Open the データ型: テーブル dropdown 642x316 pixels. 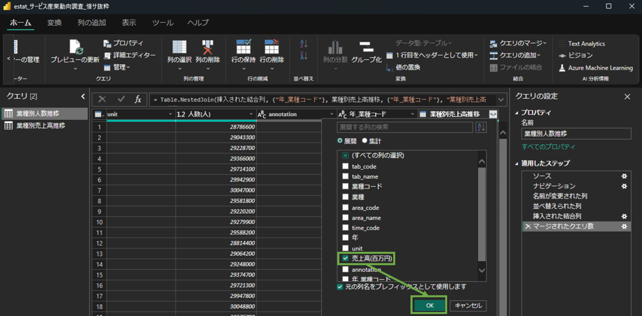(423, 43)
